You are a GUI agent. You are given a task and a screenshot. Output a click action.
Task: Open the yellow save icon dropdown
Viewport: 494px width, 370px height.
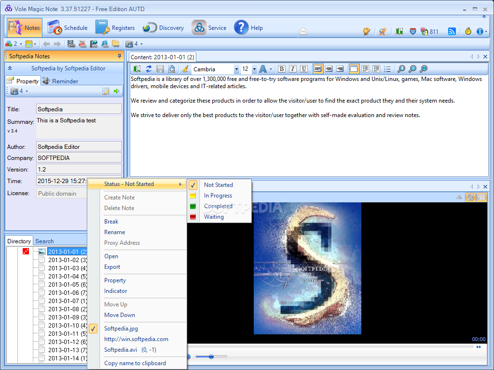point(35,44)
